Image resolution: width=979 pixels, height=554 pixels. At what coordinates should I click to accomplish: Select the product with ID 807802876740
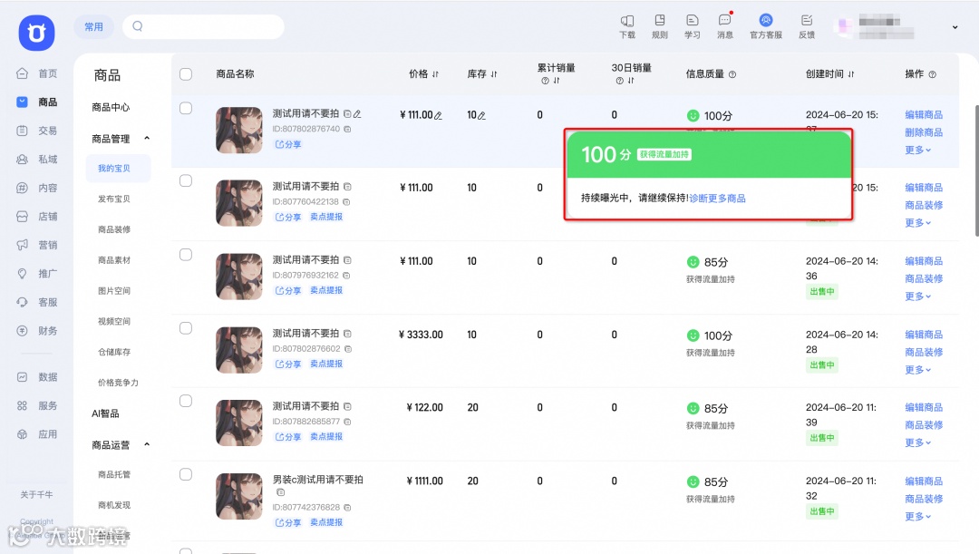tap(186, 108)
